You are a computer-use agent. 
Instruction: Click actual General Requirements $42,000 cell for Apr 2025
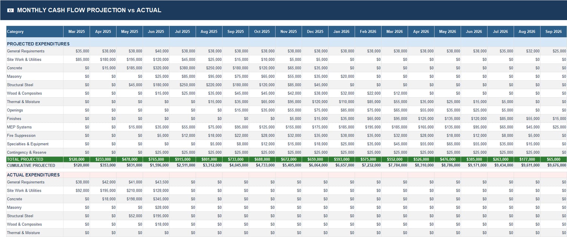(103, 182)
